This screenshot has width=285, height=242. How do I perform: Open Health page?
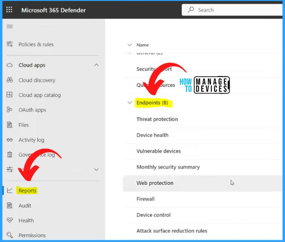[x=26, y=221]
